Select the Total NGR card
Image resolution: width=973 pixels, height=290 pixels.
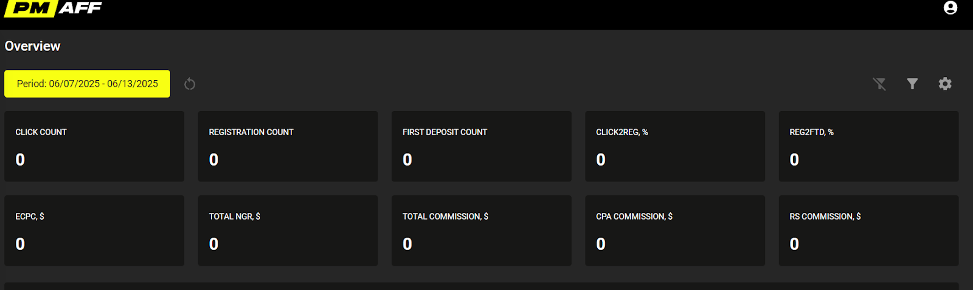[288, 230]
